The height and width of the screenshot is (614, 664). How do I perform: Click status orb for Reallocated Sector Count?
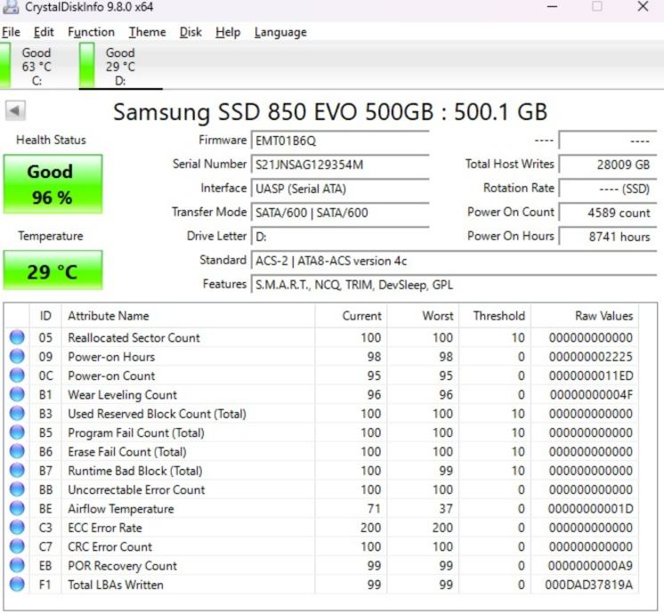pos(18,338)
